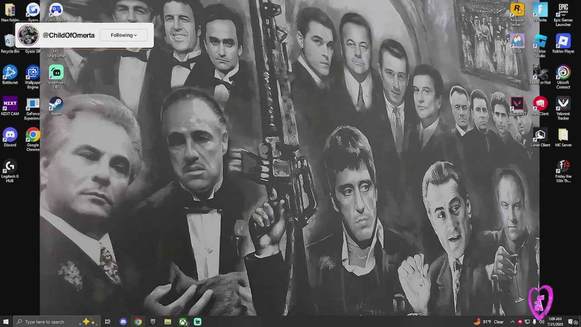Open Wallpaper Engine desktop shortcut
Screen dimensions: 581x327
pyautogui.click(x=33, y=77)
